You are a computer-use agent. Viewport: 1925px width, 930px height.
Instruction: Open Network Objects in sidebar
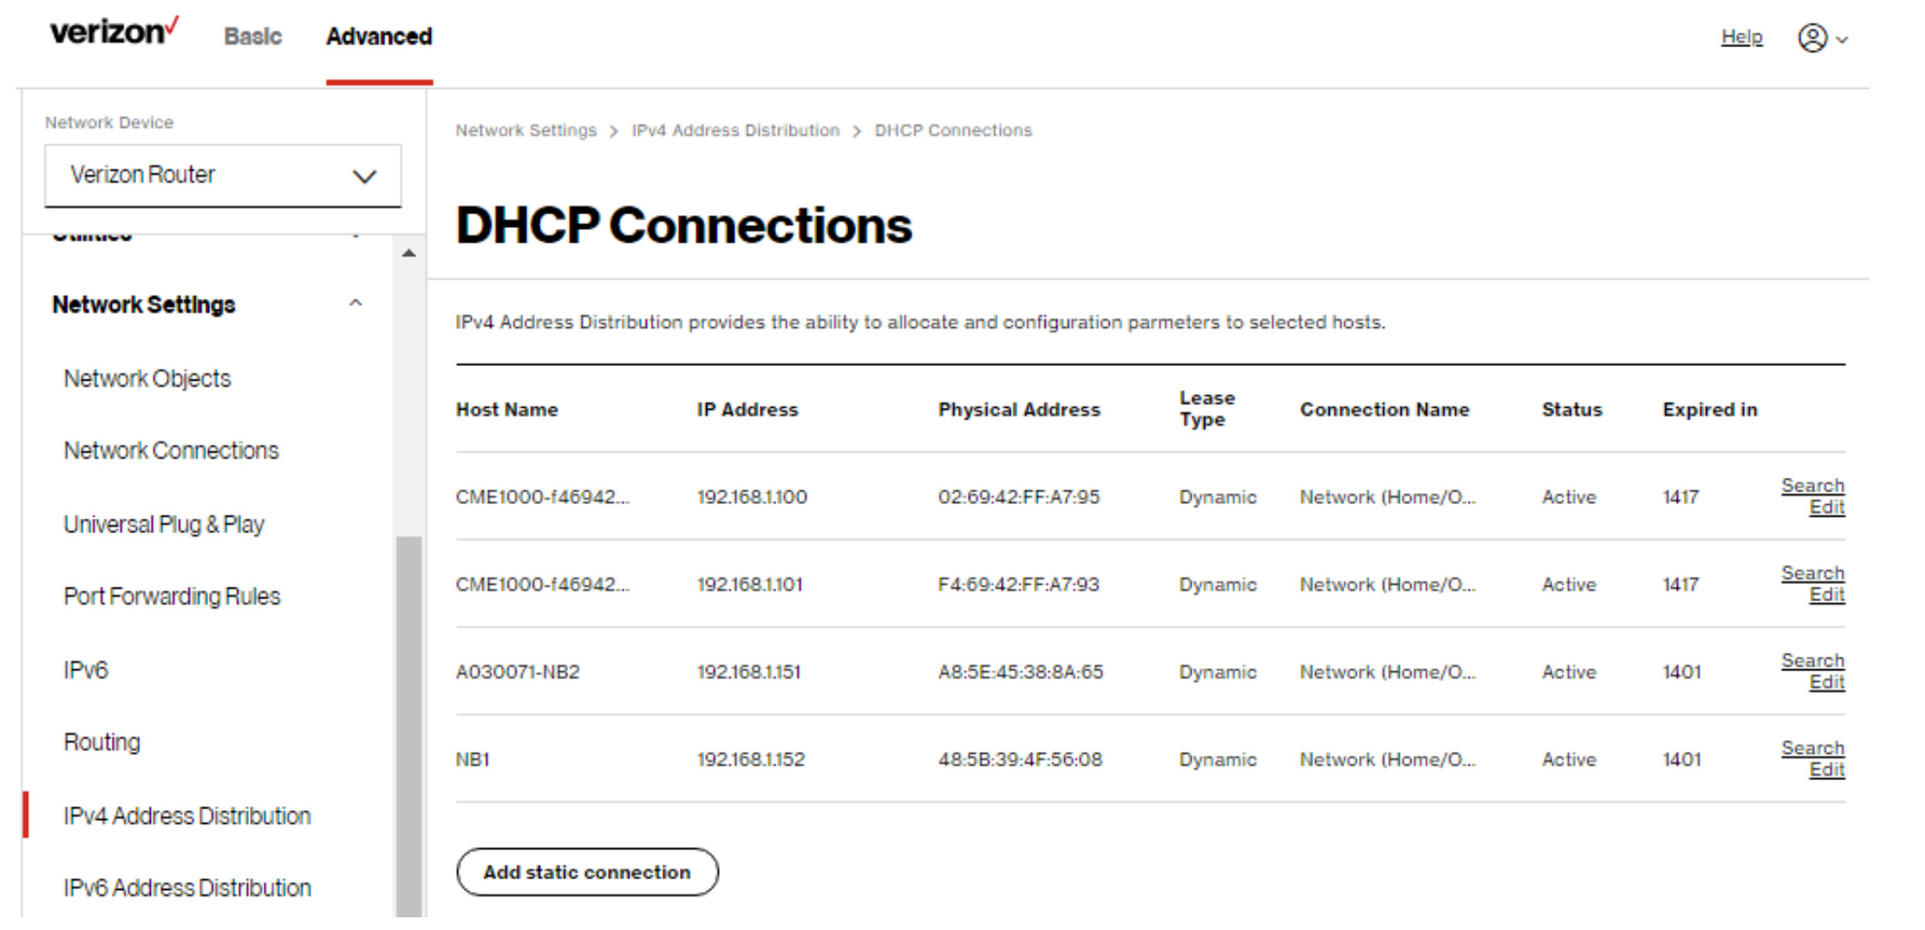click(147, 379)
